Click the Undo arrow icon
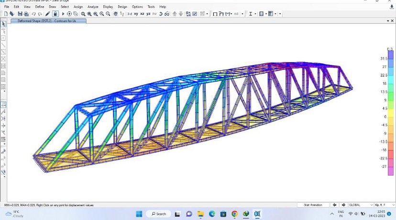The height and width of the screenshot is (220, 396). pyautogui.click(x=33, y=14)
